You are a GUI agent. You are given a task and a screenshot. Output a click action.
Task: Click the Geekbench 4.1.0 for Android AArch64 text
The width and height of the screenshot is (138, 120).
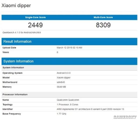point(22,32)
